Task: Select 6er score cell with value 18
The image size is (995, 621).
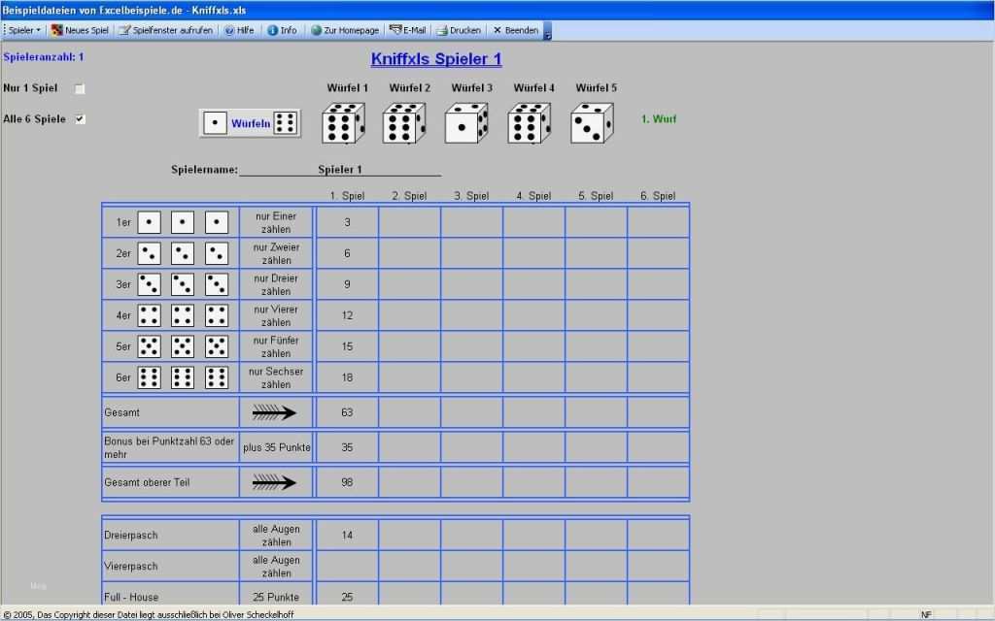Action: tap(347, 377)
